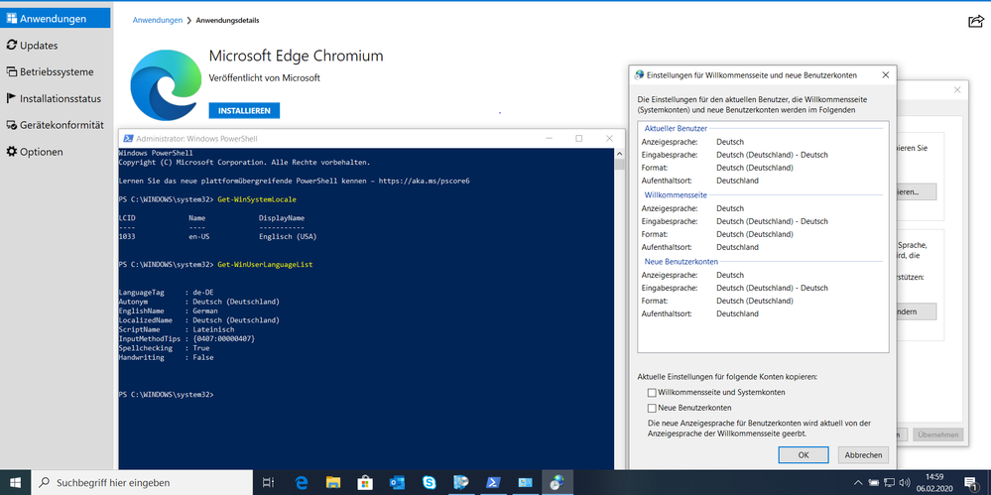Click the taskbar search box
This screenshot has width=991, height=495.
tap(142, 482)
